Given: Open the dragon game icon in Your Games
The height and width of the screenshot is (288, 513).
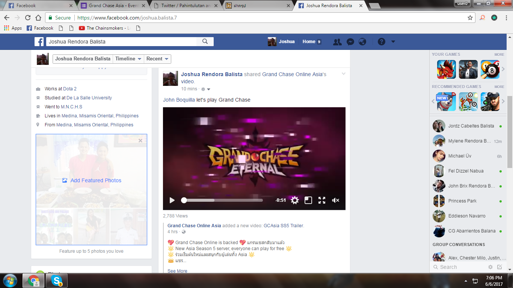Looking at the screenshot, I should point(447,69).
